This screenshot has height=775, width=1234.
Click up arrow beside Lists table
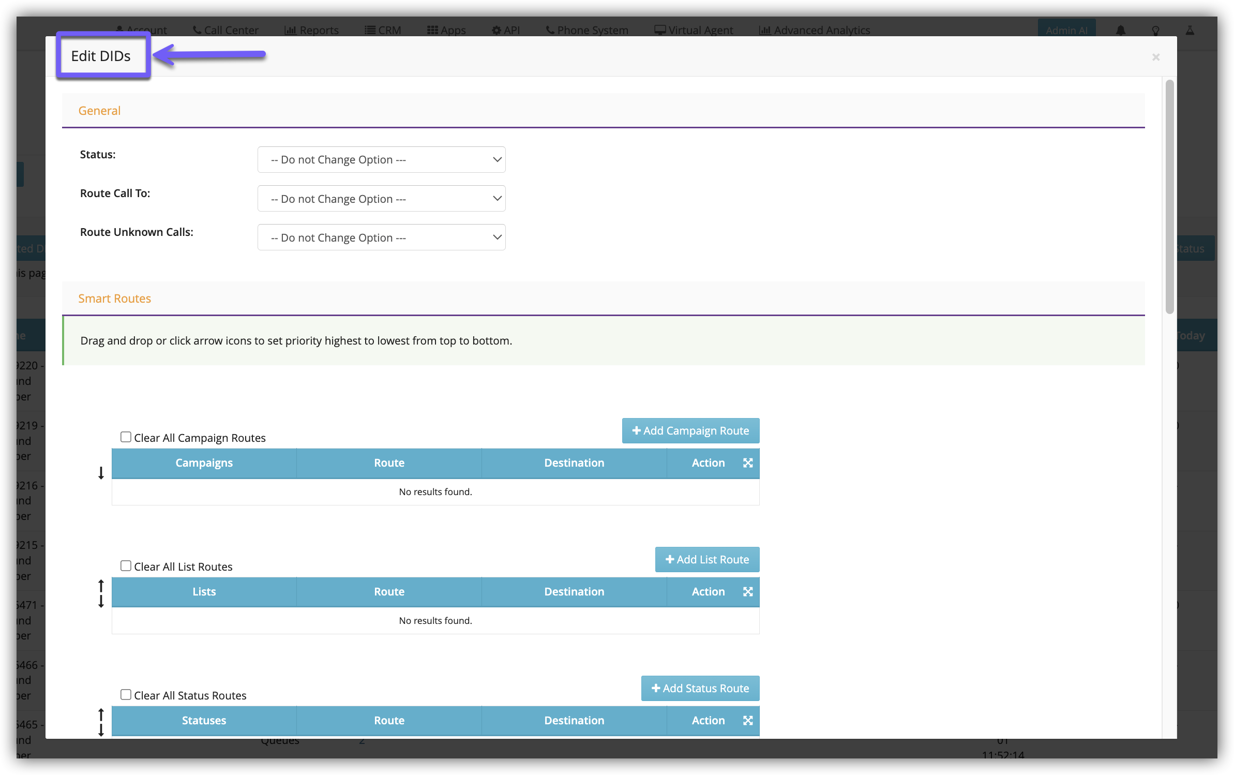tap(101, 586)
